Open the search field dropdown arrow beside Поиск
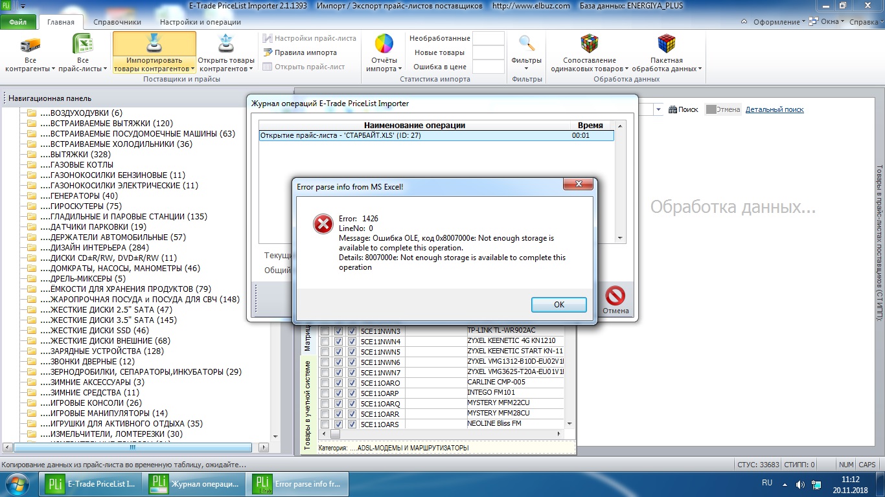Viewport: 885px width, 497px height. pos(658,110)
